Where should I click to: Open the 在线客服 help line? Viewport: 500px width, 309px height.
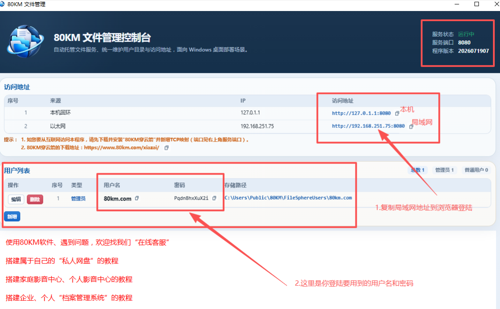pos(87,242)
